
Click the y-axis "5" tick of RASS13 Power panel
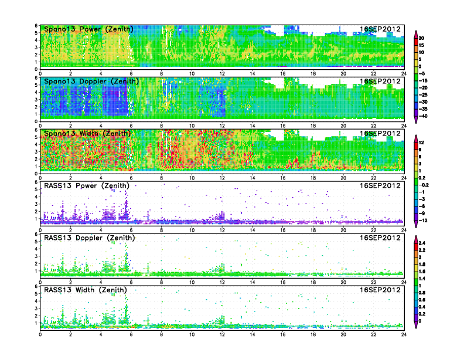pos(36,189)
